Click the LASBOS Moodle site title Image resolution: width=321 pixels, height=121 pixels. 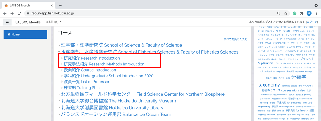pos(28,22)
